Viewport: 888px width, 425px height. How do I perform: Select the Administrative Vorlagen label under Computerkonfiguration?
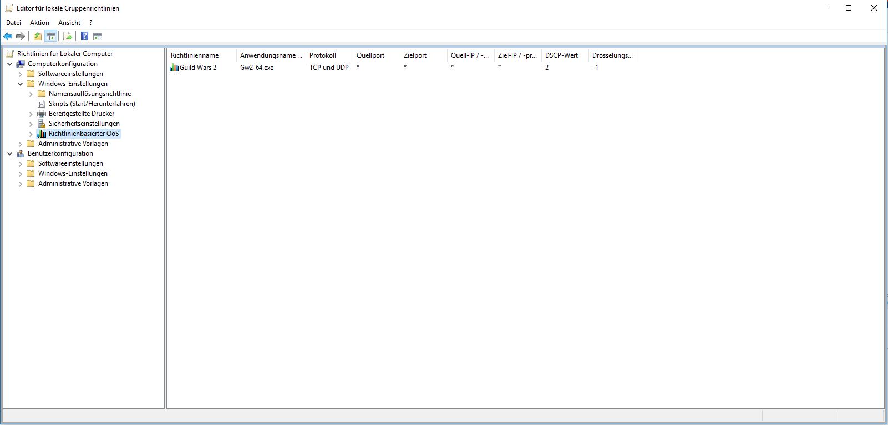coord(73,144)
